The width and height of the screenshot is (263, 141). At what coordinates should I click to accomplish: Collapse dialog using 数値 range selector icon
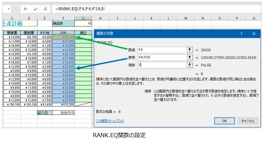point(190,49)
